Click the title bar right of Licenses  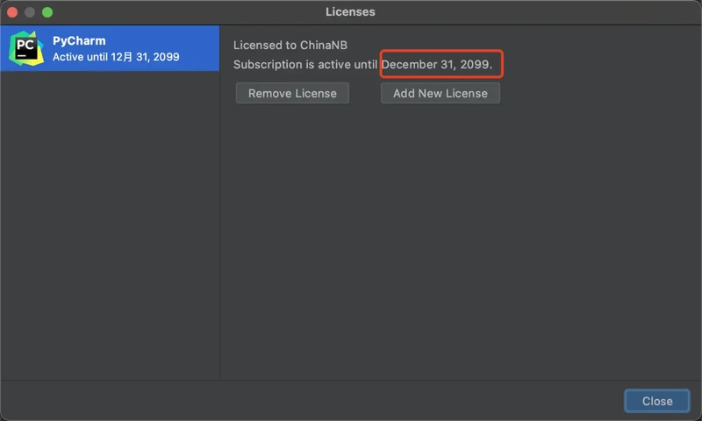pos(537,12)
